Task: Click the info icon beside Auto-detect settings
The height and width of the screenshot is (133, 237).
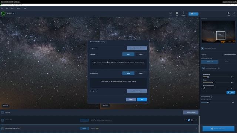Action: 218,68
